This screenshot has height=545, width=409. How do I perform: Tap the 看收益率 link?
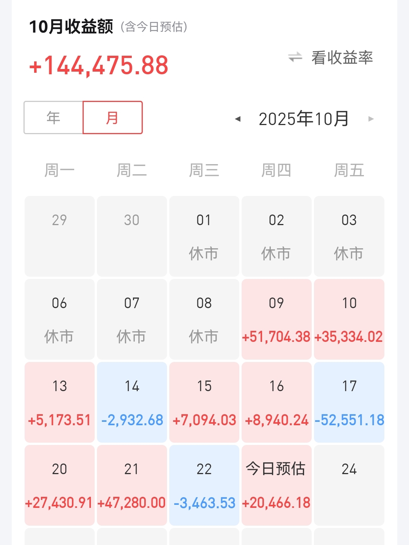[342, 58]
